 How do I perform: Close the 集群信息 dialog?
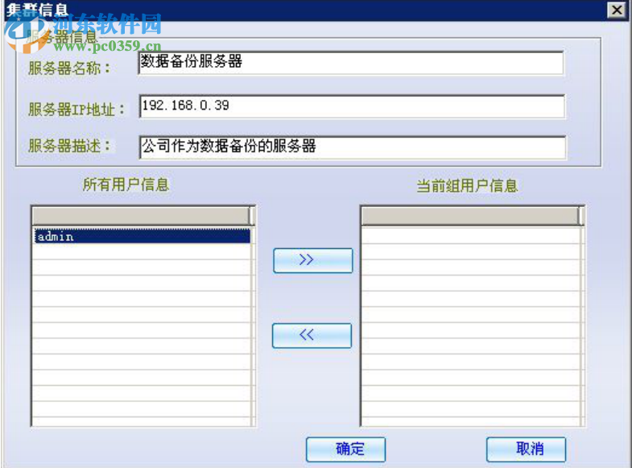(617, 10)
